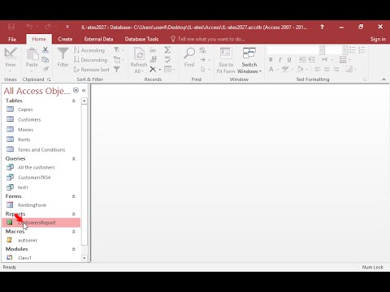Click the Cut scissors icon
The image size is (390, 292).
45,49
